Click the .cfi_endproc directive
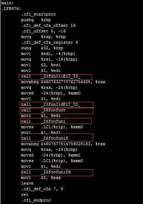This screenshot has width=143, height=204. tap(36, 200)
